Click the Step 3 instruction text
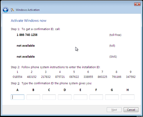This screenshot has width=143, height=117. coord(51,83)
